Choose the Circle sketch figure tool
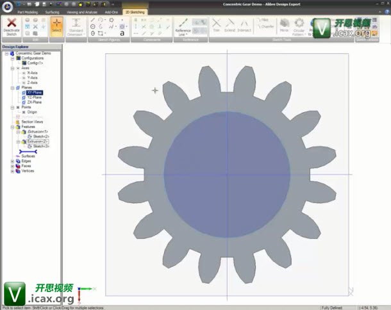The image size is (391, 310). (93, 26)
